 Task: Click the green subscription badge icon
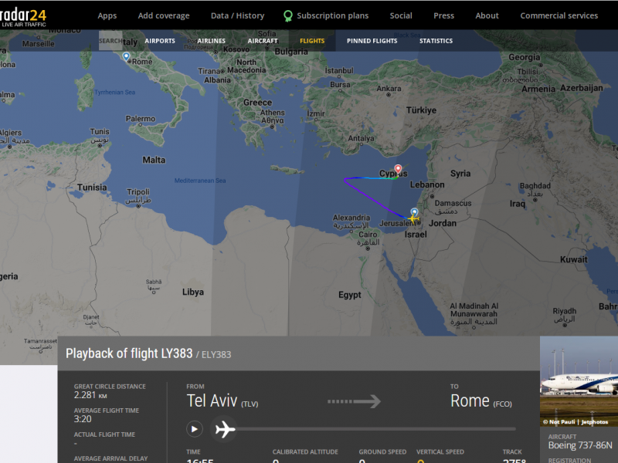[288, 15]
